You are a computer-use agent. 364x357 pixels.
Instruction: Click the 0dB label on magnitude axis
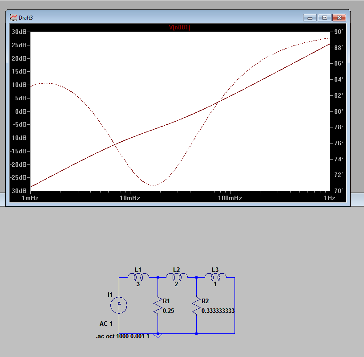click(x=21, y=111)
